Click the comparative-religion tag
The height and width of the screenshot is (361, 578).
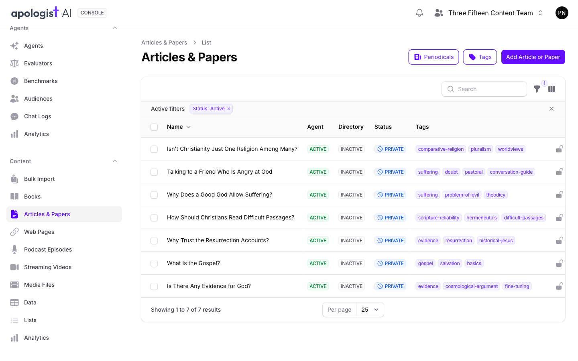click(x=441, y=149)
